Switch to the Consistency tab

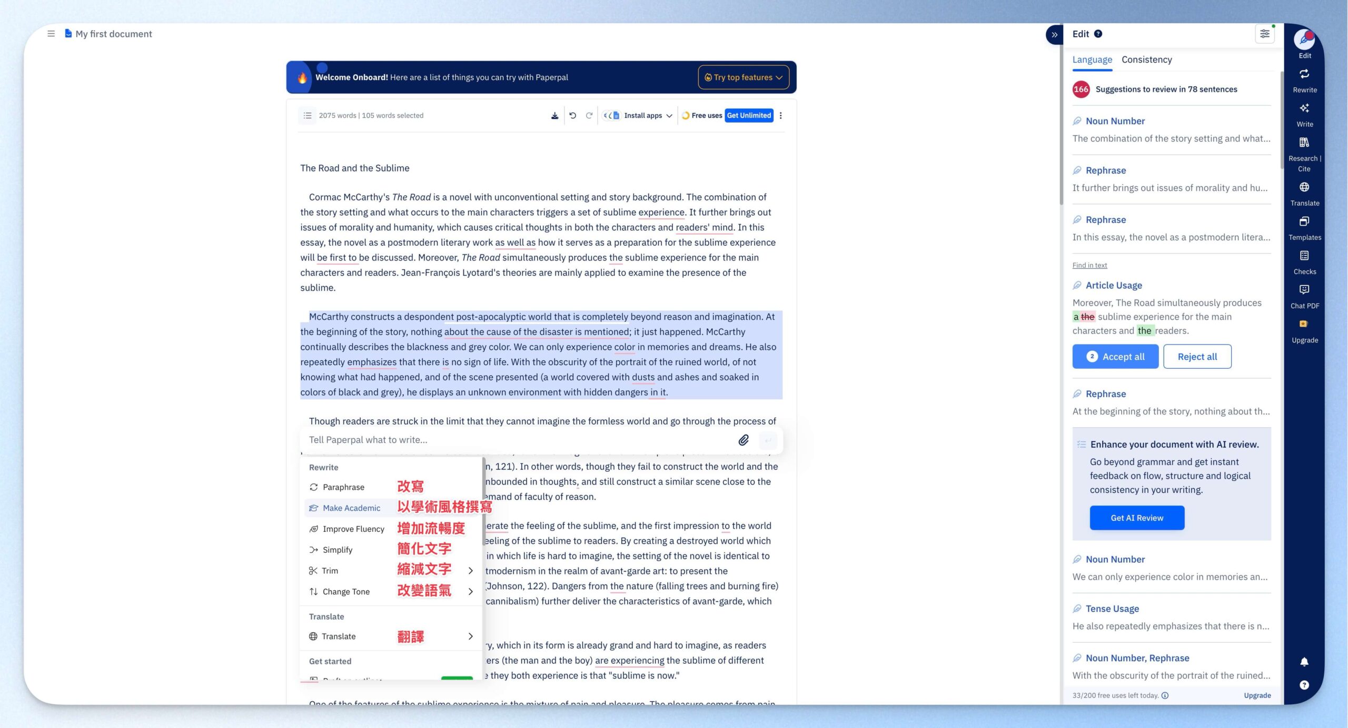tap(1146, 59)
